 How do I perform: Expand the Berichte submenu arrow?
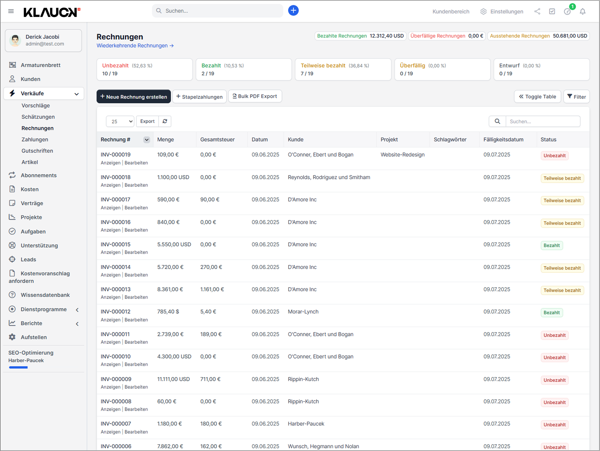[x=77, y=324]
